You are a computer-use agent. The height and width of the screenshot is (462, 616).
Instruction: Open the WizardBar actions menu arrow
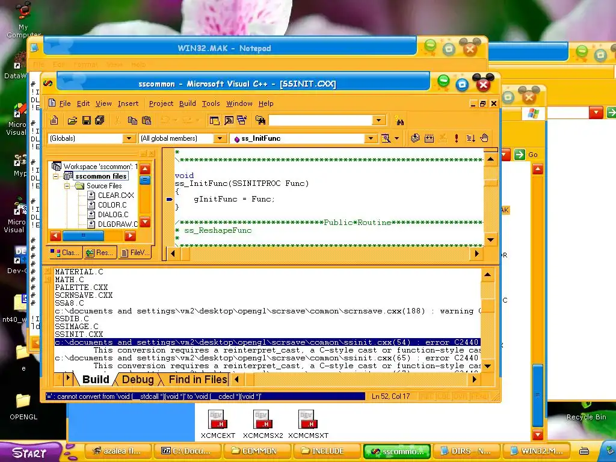[x=396, y=138]
